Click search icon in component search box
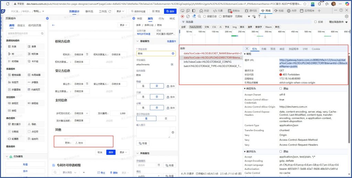The height and width of the screenshot is (178, 352). (42, 33)
